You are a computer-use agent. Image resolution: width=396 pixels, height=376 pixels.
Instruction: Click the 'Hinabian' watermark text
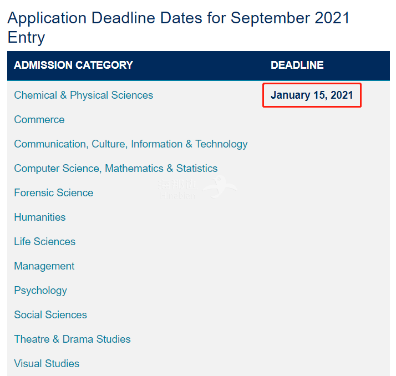[x=177, y=196]
